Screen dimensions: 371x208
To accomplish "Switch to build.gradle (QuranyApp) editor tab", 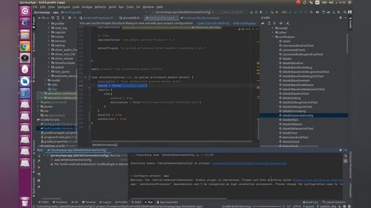I will 201,18.
